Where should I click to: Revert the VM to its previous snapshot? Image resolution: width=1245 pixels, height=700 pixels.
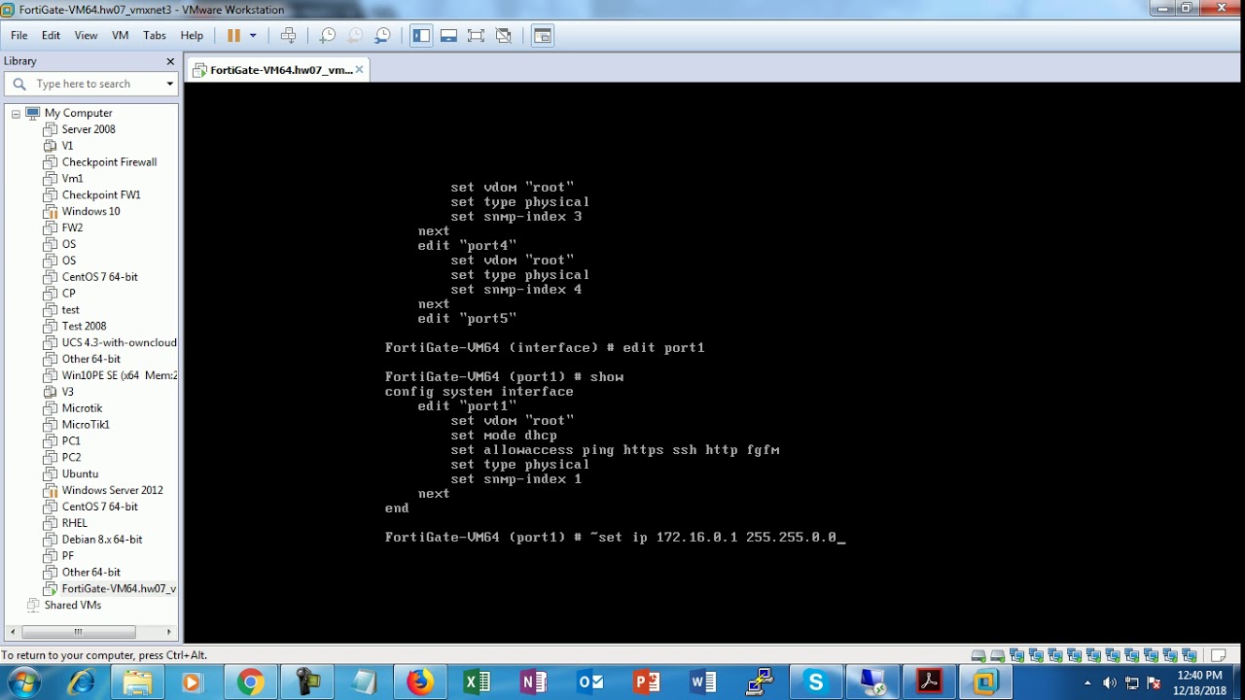tap(355, 35)
